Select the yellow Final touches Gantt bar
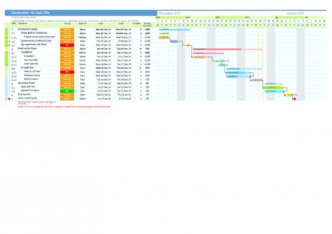The width and height of the screenshot is (332, 234). pyautogui.click(x=289, y=95)
